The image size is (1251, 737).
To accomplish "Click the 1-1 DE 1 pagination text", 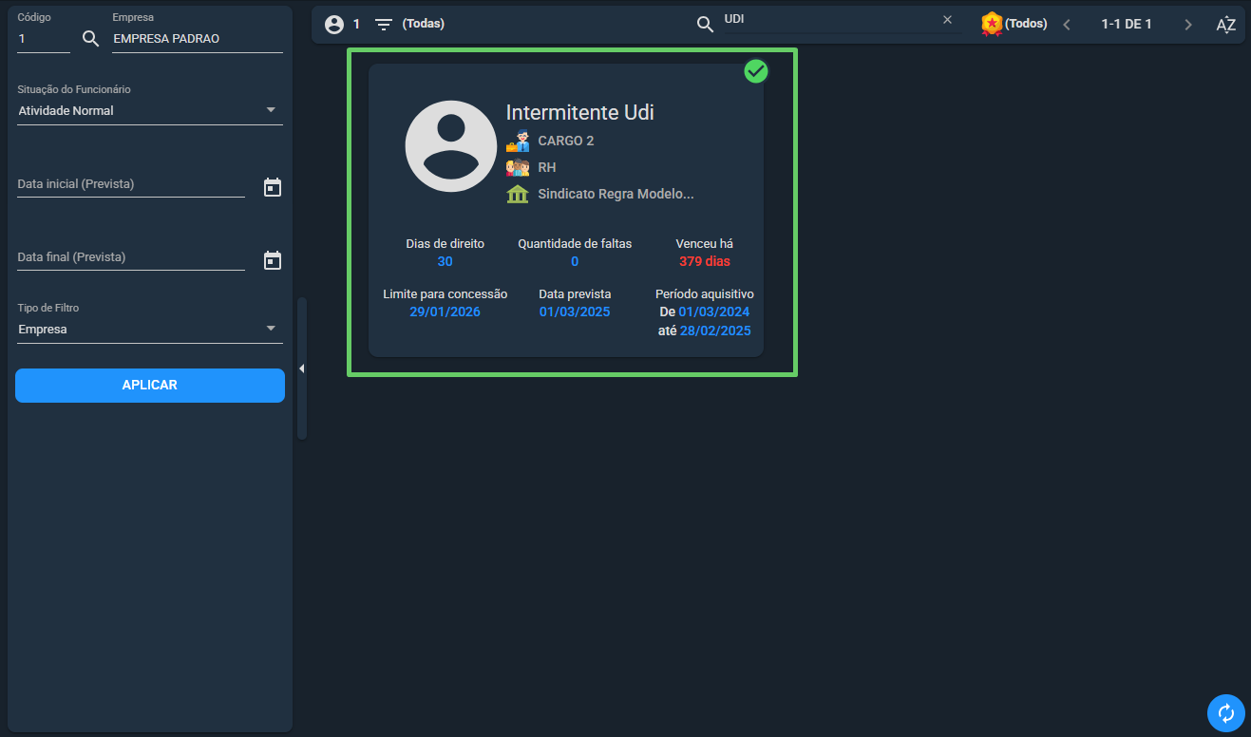I will (x=1127, y=24).
